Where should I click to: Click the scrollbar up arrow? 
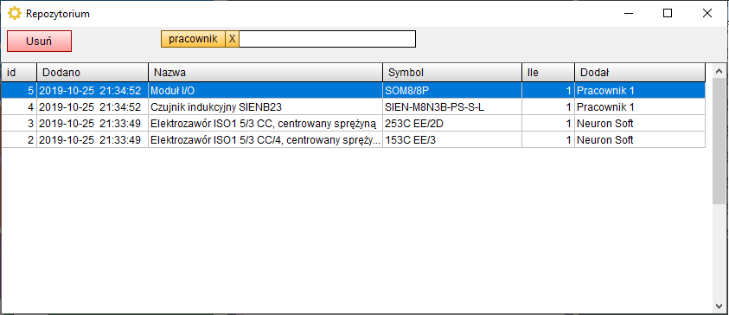(719, 71)
